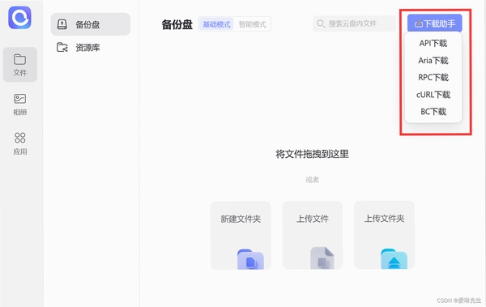486x307 pixels.
Task: Choose API下载 from the menu
Action: pyautogui.click(x=433, y=44)
